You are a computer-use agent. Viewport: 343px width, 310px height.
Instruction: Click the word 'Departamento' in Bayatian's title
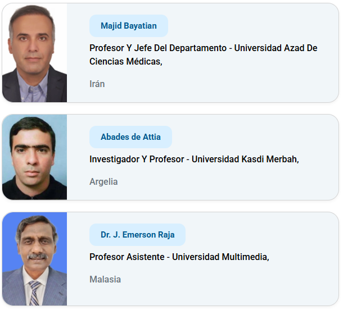click(x=199, y=48)
